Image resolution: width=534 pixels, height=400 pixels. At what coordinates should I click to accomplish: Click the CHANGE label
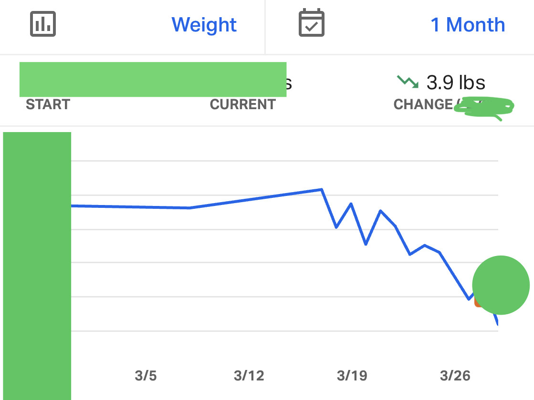click(423, 104)
